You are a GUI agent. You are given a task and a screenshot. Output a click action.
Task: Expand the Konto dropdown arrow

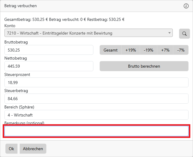pos(170,33)
